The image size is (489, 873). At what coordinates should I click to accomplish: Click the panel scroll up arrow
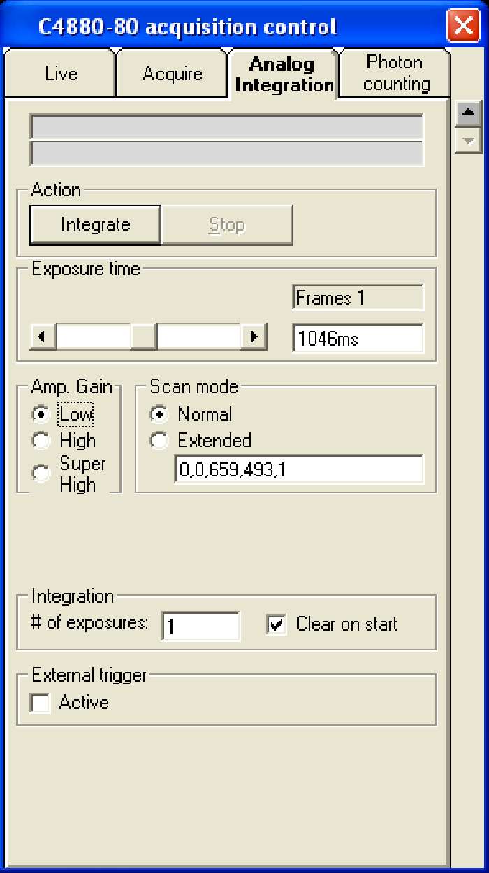(468, 112)
